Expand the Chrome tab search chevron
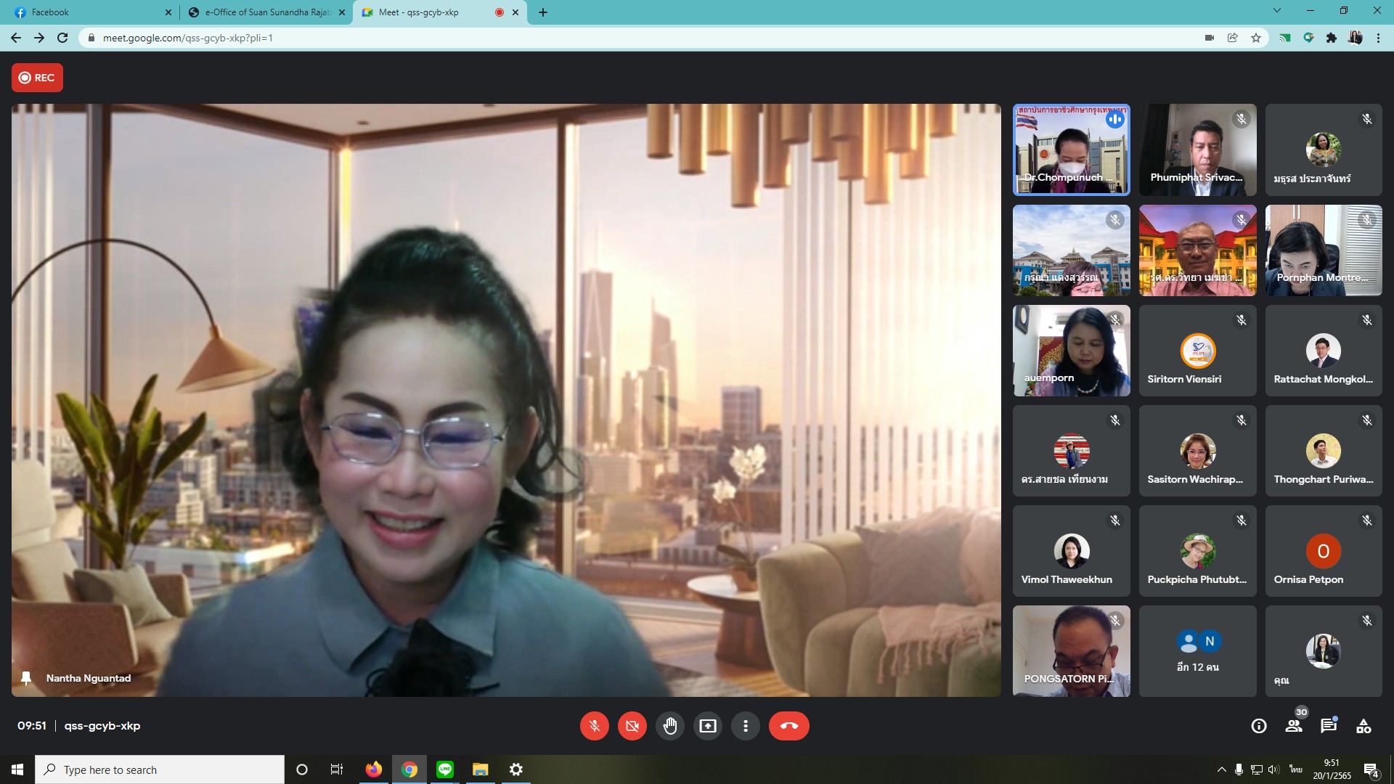This screenshot has height=784, width=1394. pos(1277,11)
